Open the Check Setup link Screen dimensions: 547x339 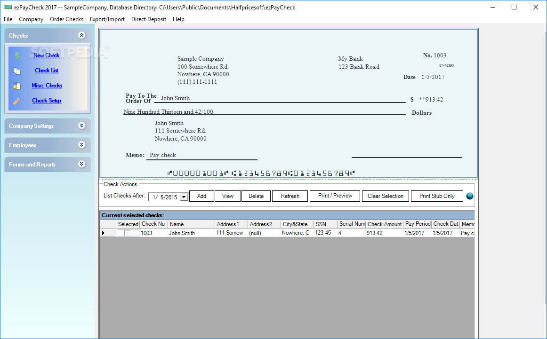(47, 100)
